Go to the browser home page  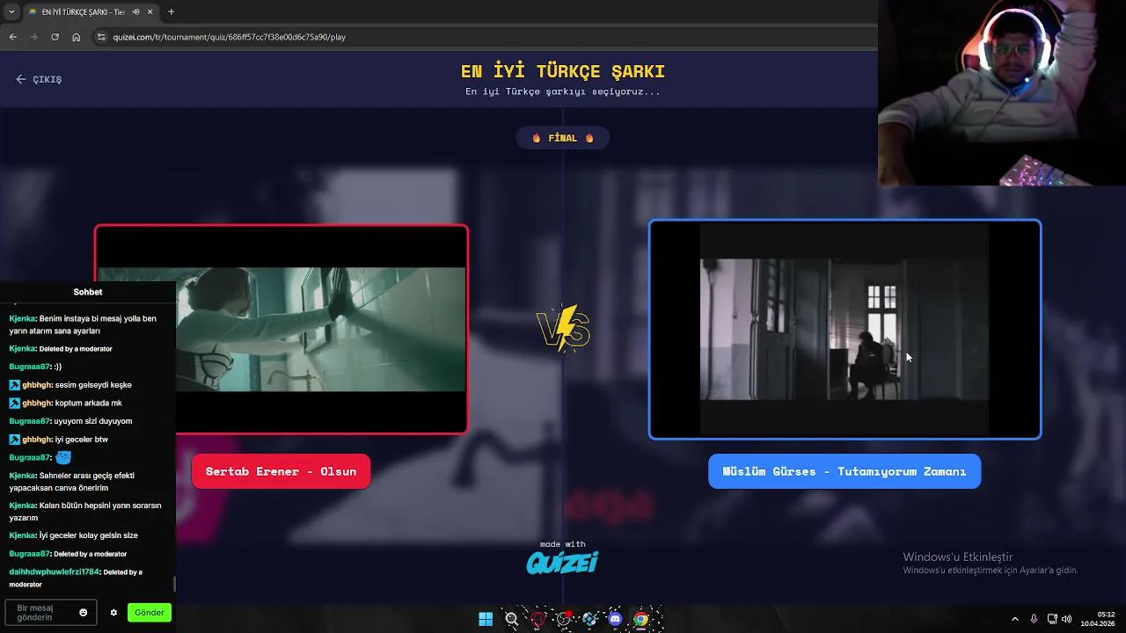point(77,37)
